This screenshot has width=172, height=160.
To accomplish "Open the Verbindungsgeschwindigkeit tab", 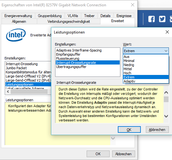I will [69, 22].
